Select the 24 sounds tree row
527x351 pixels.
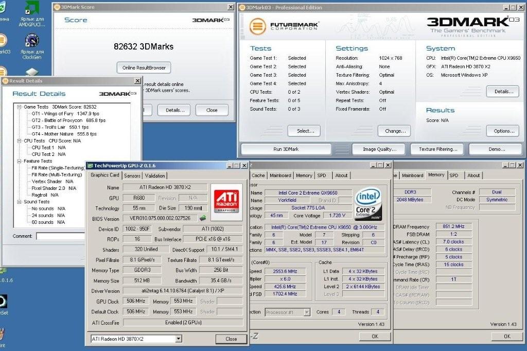48,215
